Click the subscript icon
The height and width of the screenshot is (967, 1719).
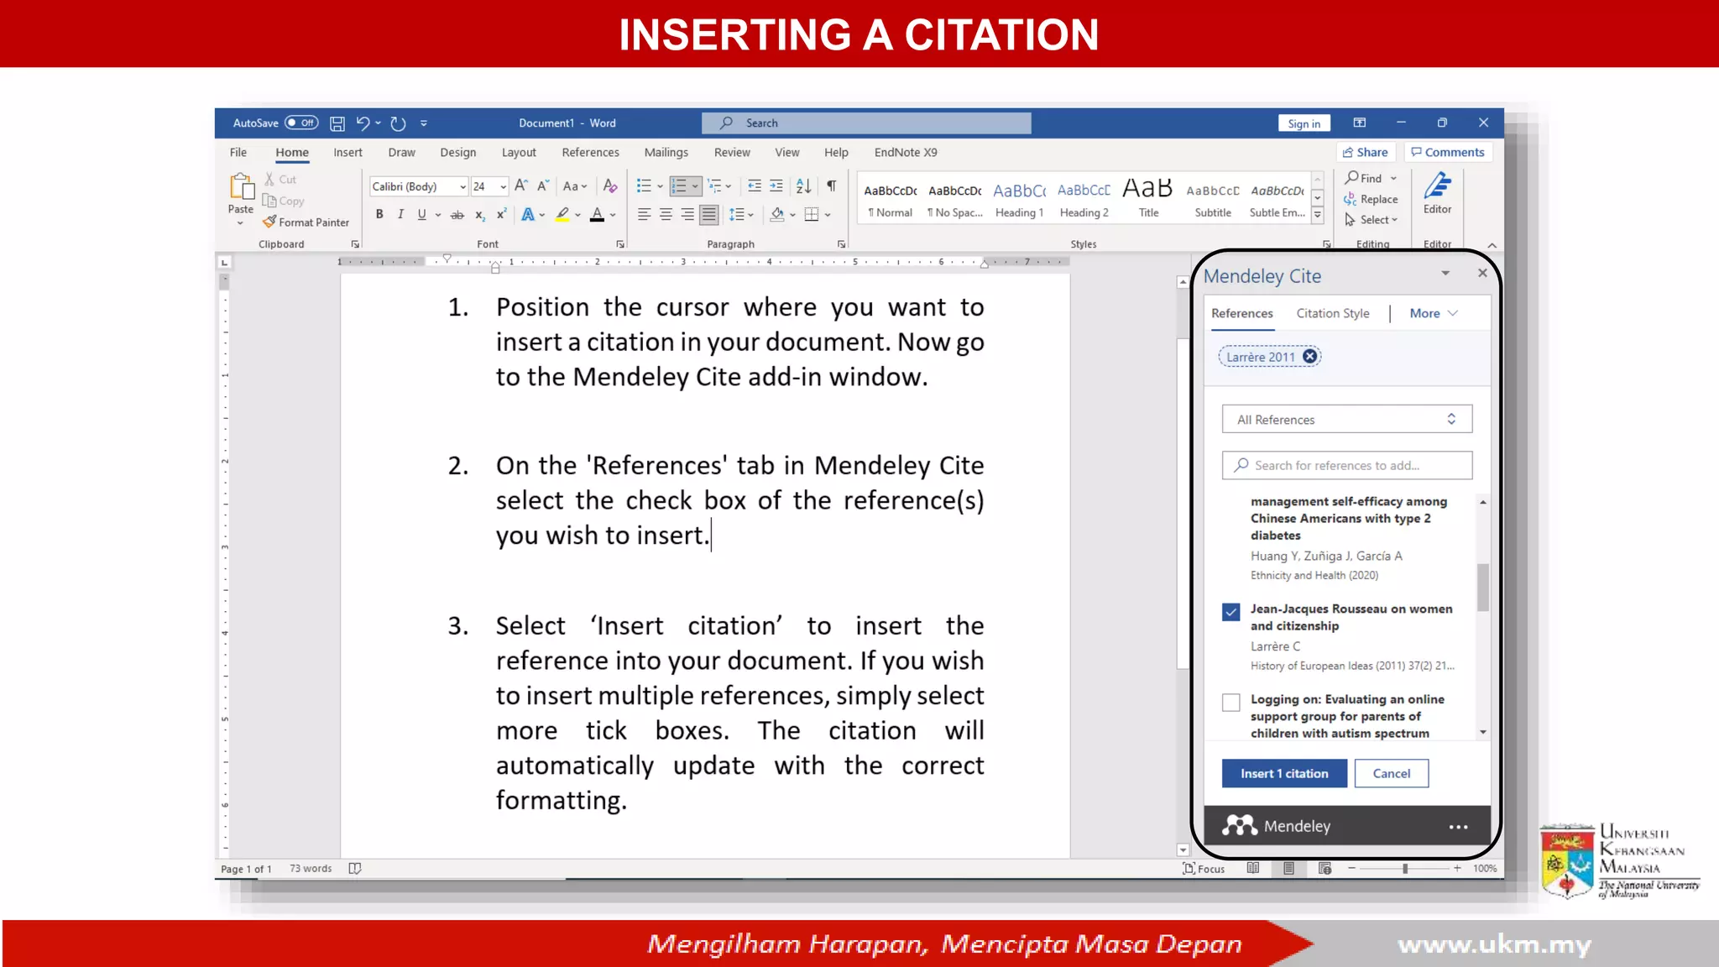pos(479,215)
